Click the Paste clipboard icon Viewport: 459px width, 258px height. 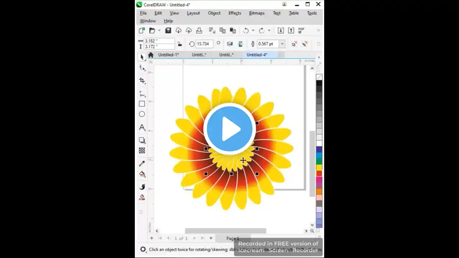(233, 30)
